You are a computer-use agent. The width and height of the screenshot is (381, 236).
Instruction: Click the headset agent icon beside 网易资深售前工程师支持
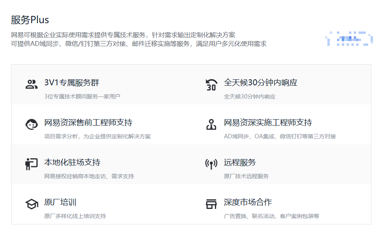(x=32, y=124)
